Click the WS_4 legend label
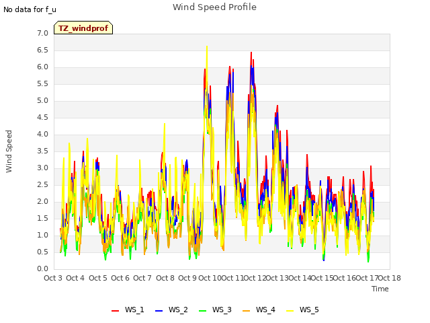This screenshot has width=430, height=323. coord(265,310)
